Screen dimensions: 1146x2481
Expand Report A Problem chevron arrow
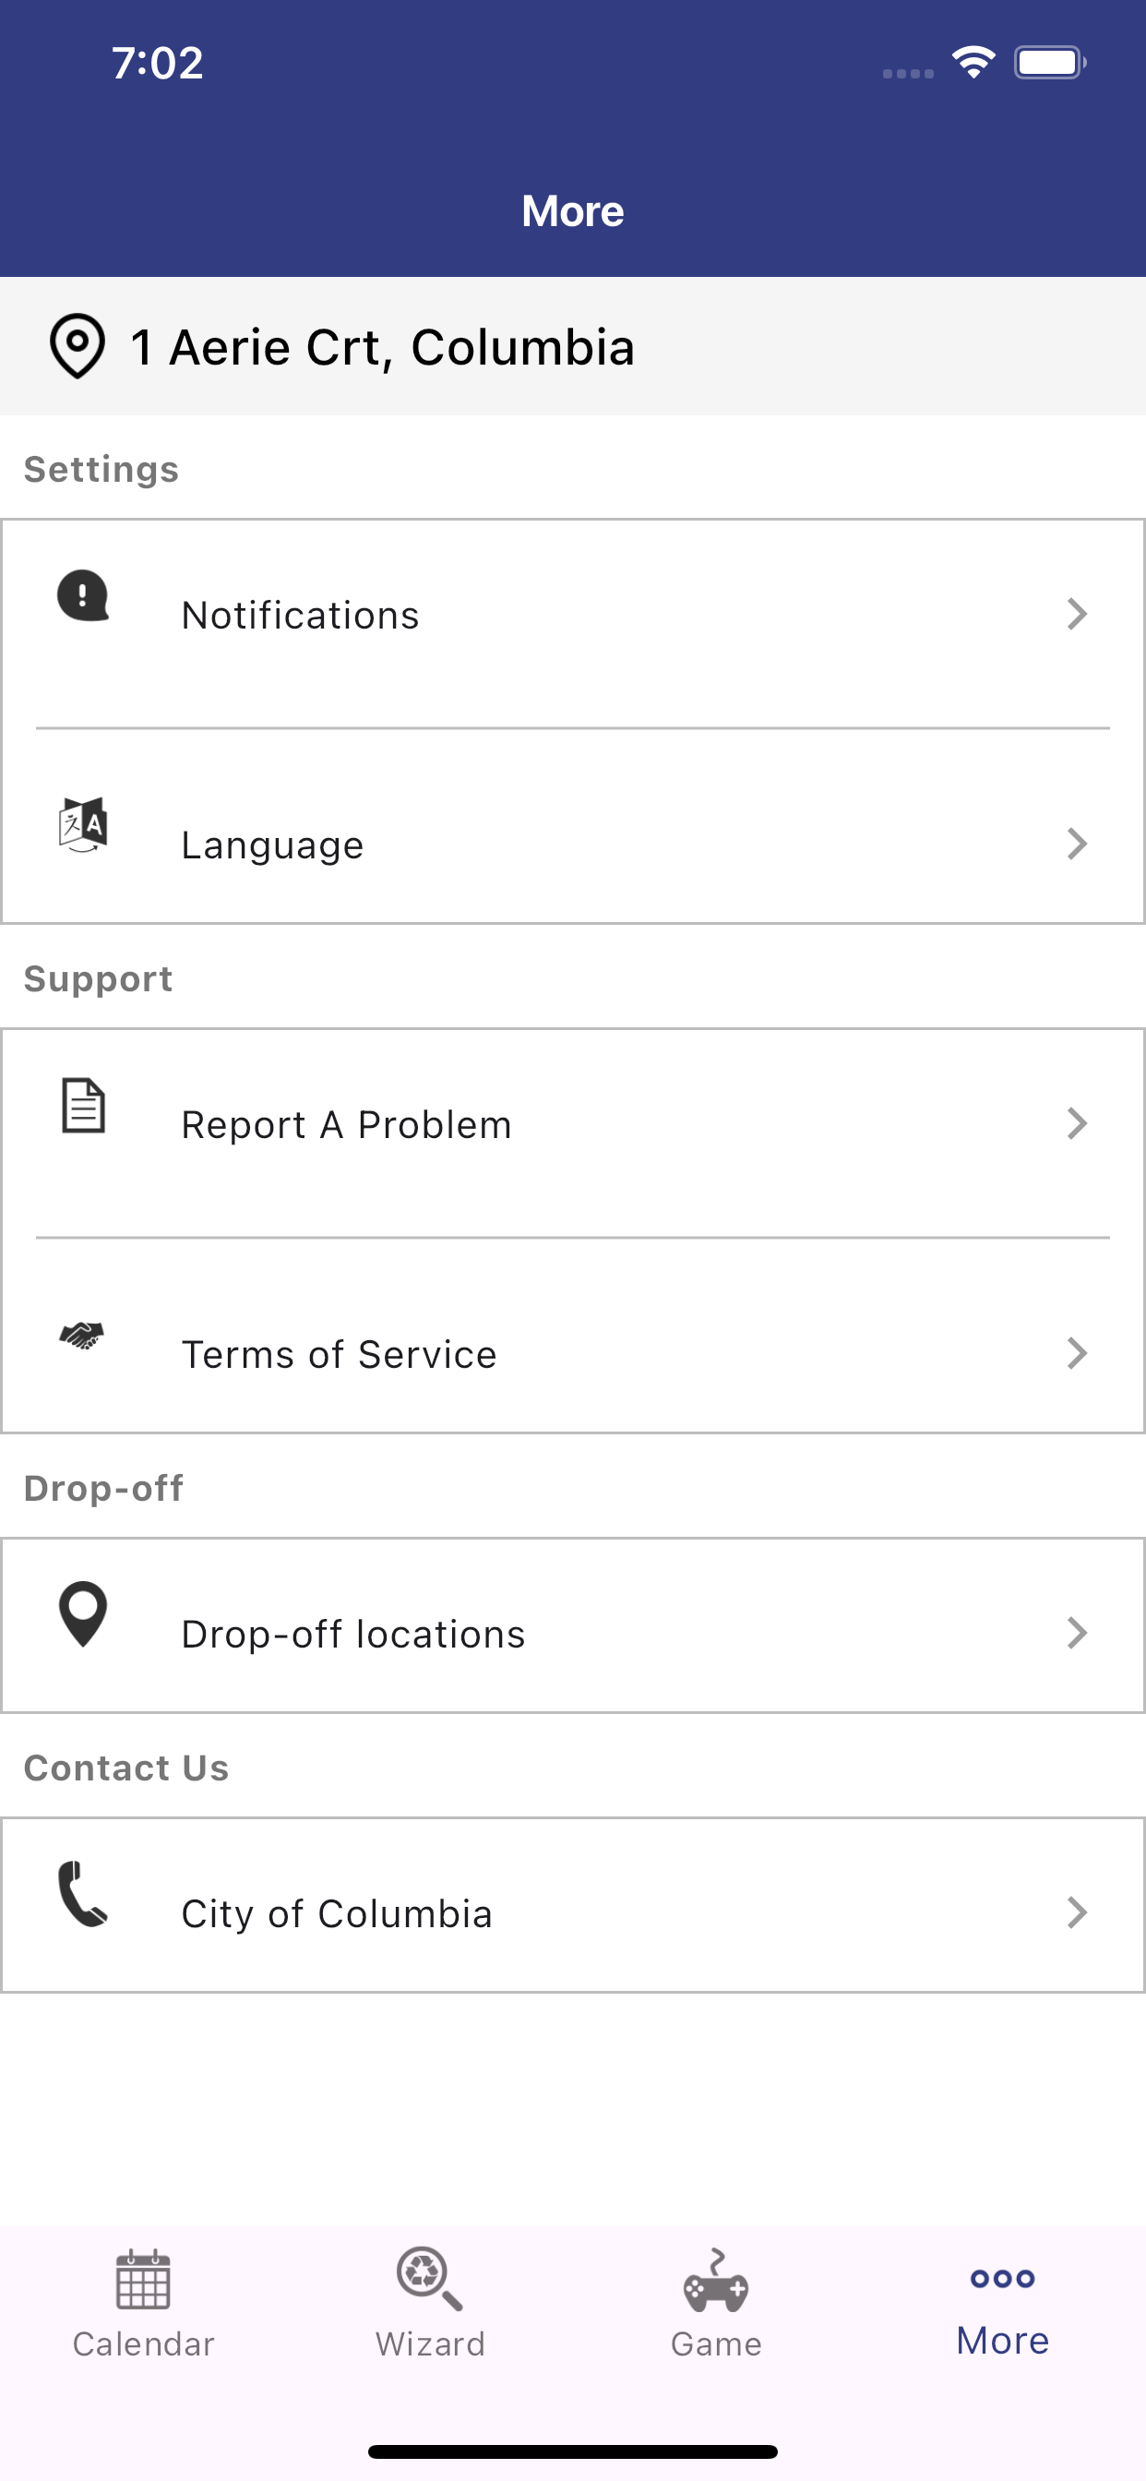tap(1077, 1123)
